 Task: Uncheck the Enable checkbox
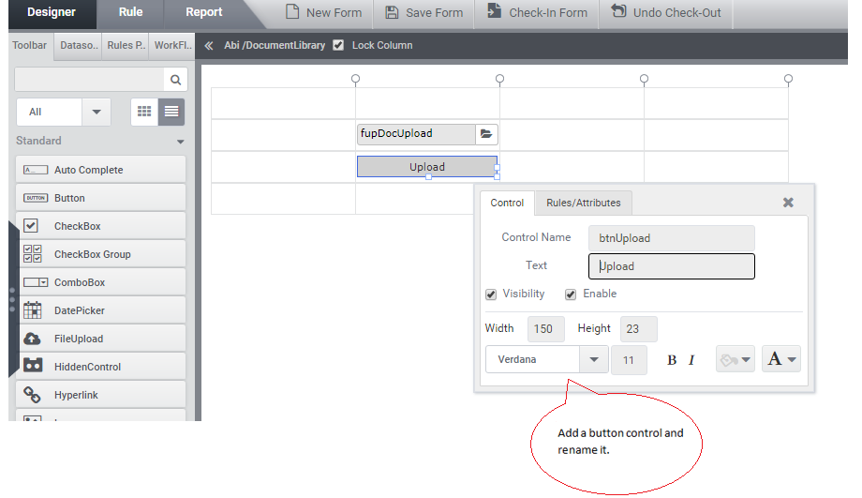click(571, 294)
